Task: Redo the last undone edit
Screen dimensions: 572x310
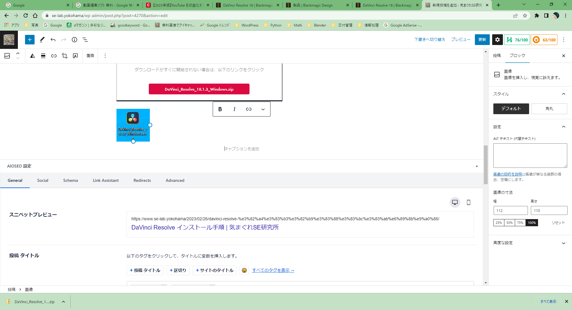Action: tap(64, 40)
